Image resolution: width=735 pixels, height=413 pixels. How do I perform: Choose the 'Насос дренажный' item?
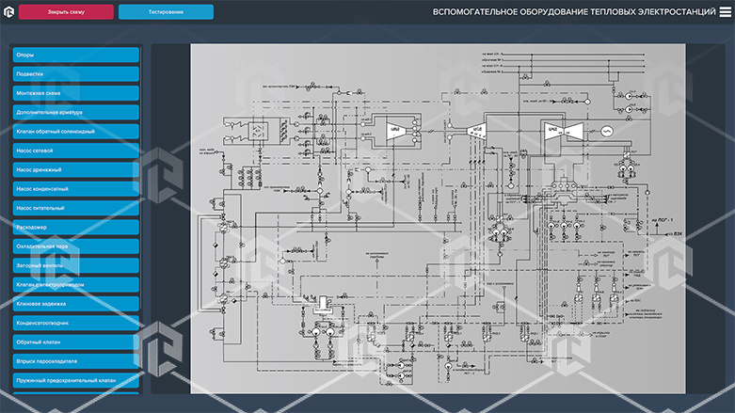76,169
